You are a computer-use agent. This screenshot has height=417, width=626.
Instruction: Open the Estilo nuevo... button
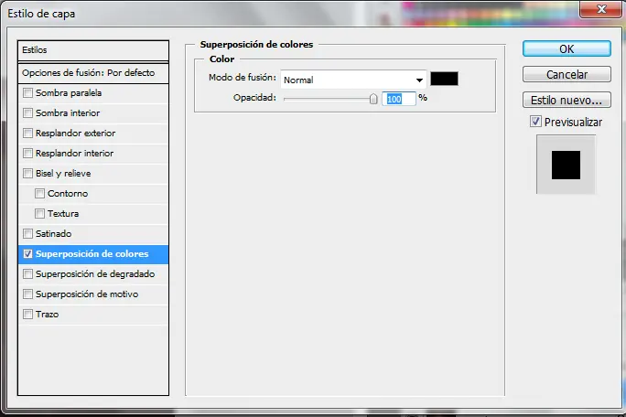coord(567,100)
